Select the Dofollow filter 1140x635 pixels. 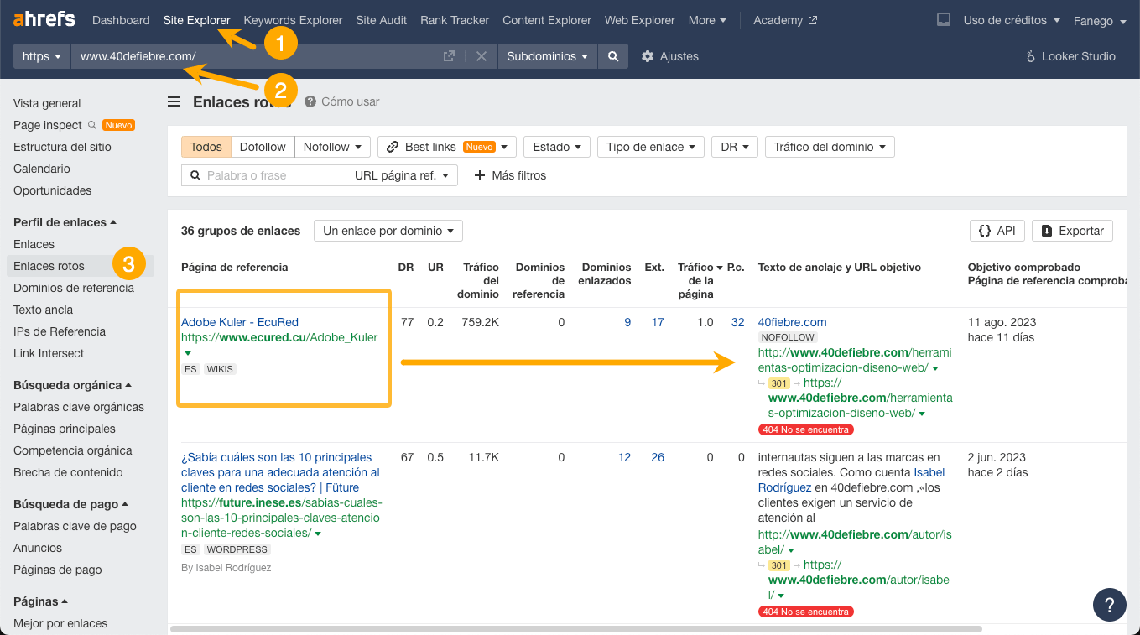(263, 146)
